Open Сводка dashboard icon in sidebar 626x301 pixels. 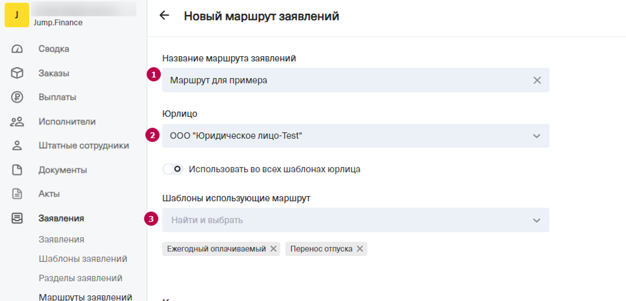[17, 49]
